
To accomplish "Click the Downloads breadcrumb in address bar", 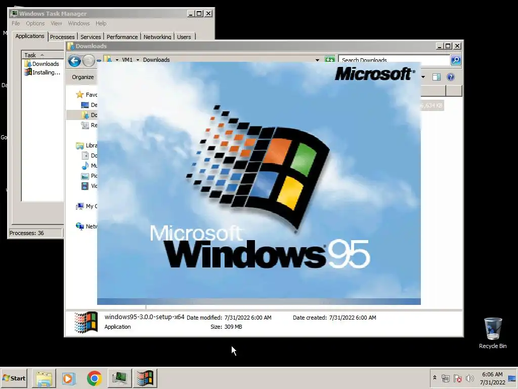I will click(156, 60).
